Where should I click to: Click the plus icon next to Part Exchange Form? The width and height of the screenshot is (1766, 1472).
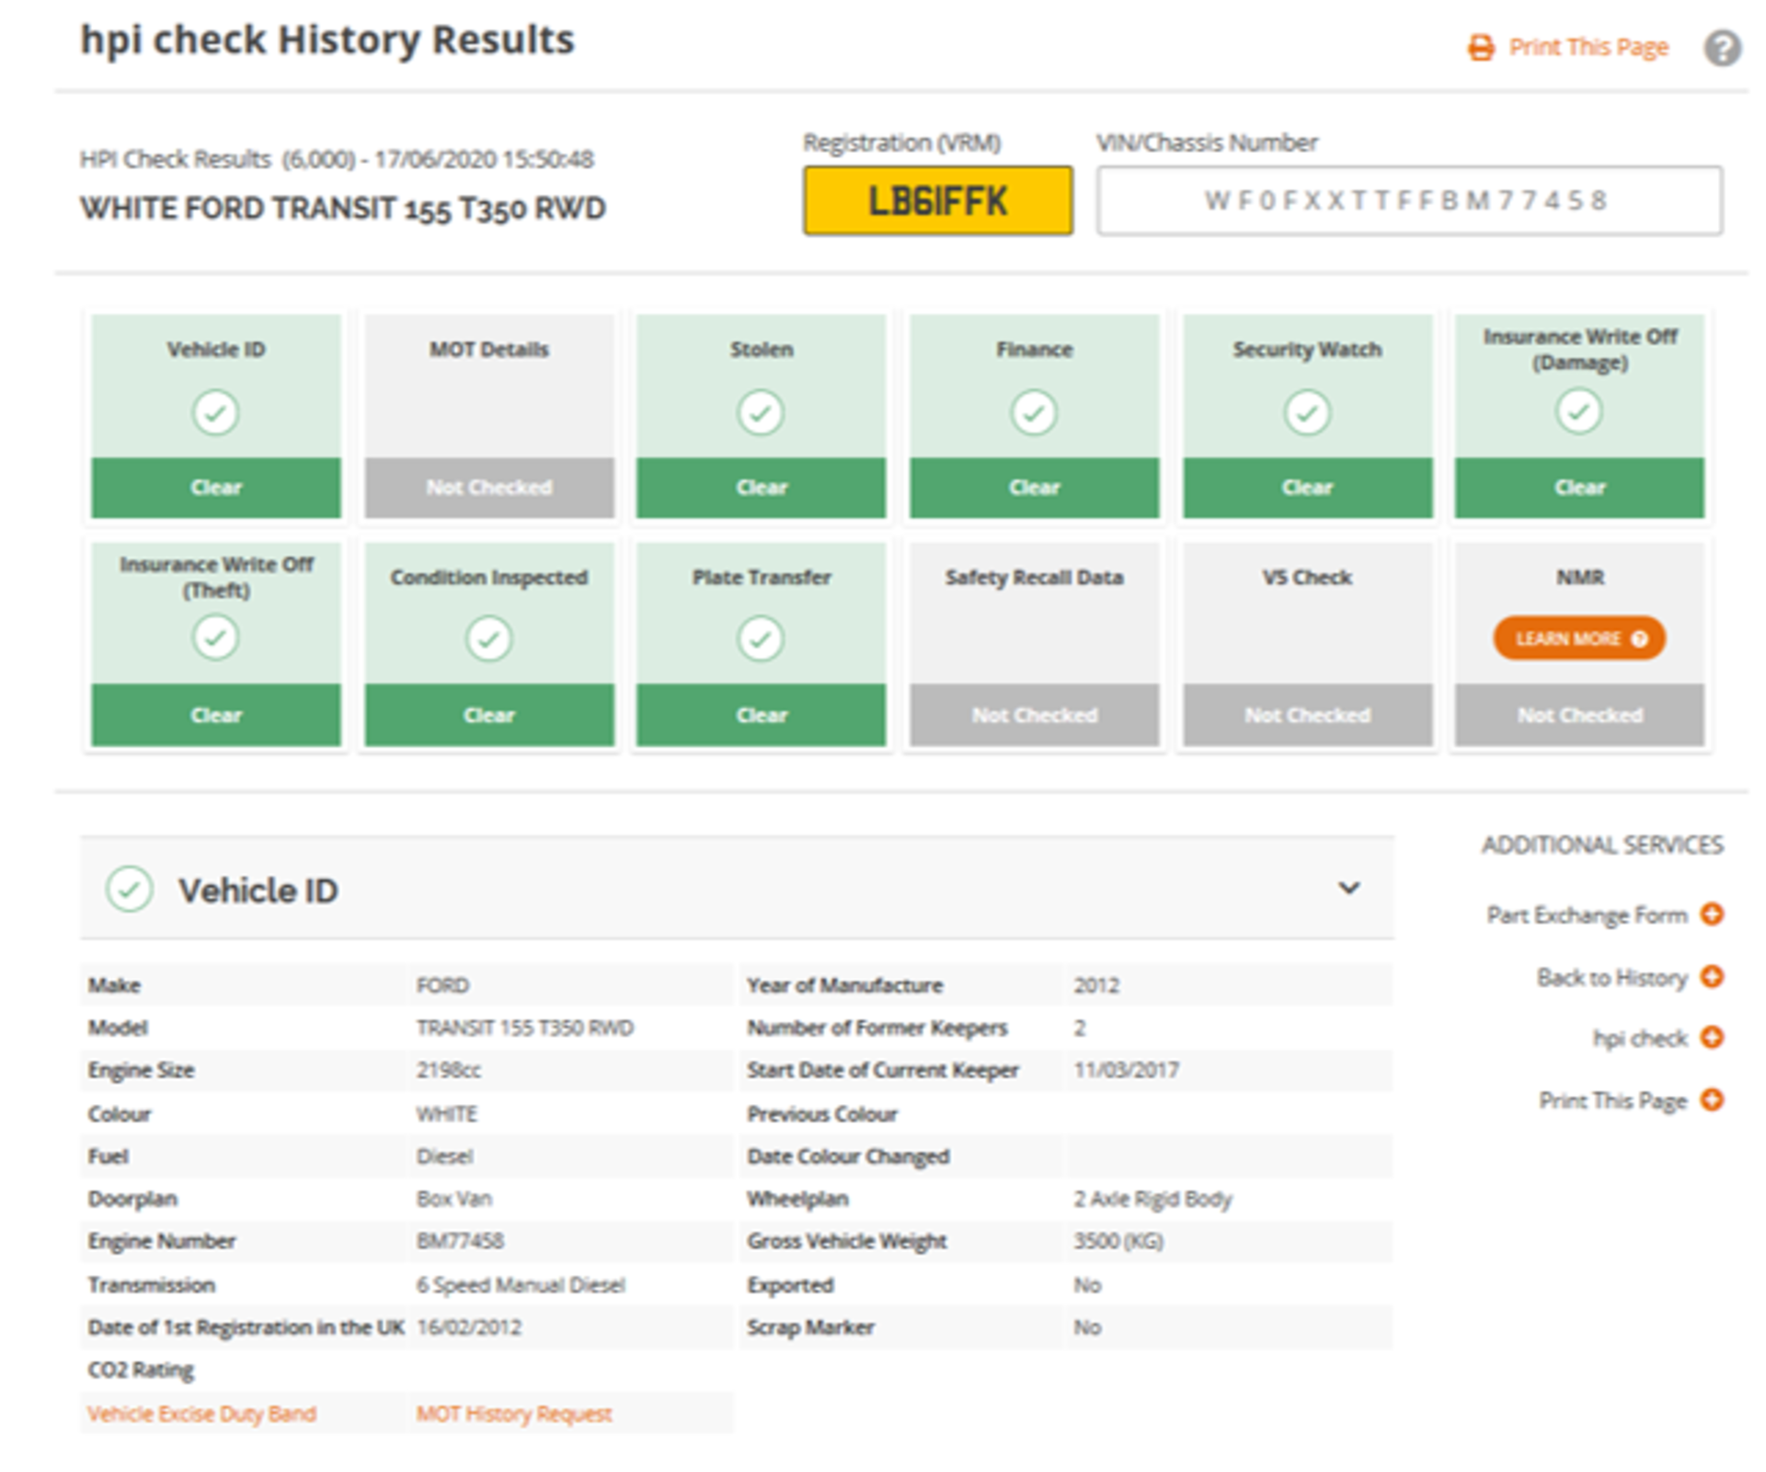pyautogui.click(x=1711, y=914)
